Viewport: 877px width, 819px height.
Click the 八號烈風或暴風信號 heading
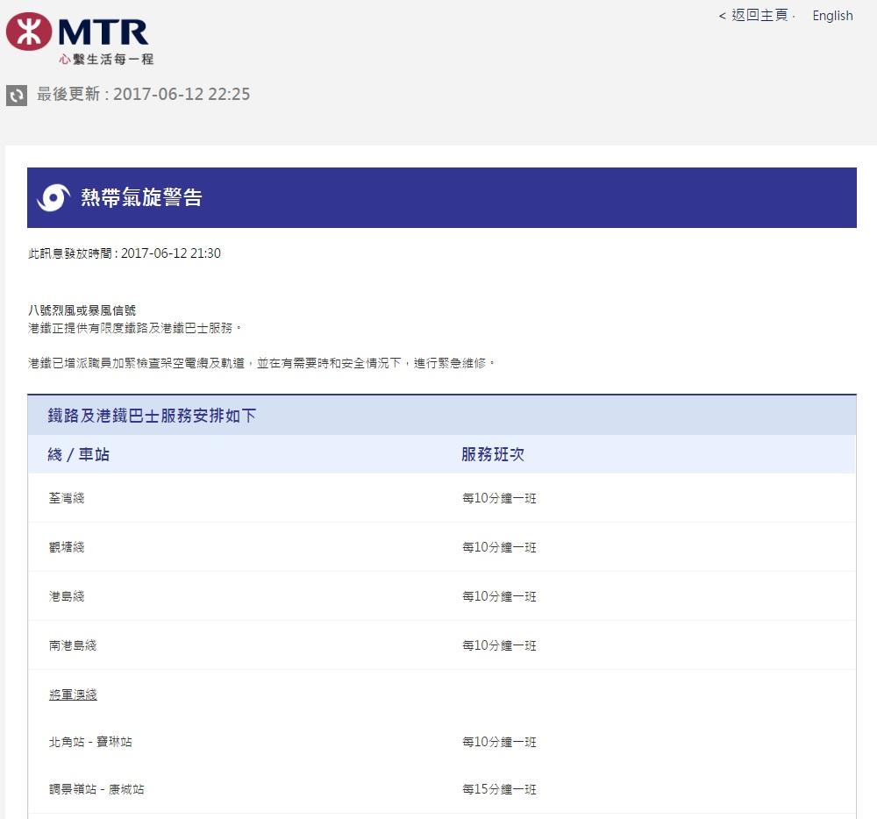(82, 310)
